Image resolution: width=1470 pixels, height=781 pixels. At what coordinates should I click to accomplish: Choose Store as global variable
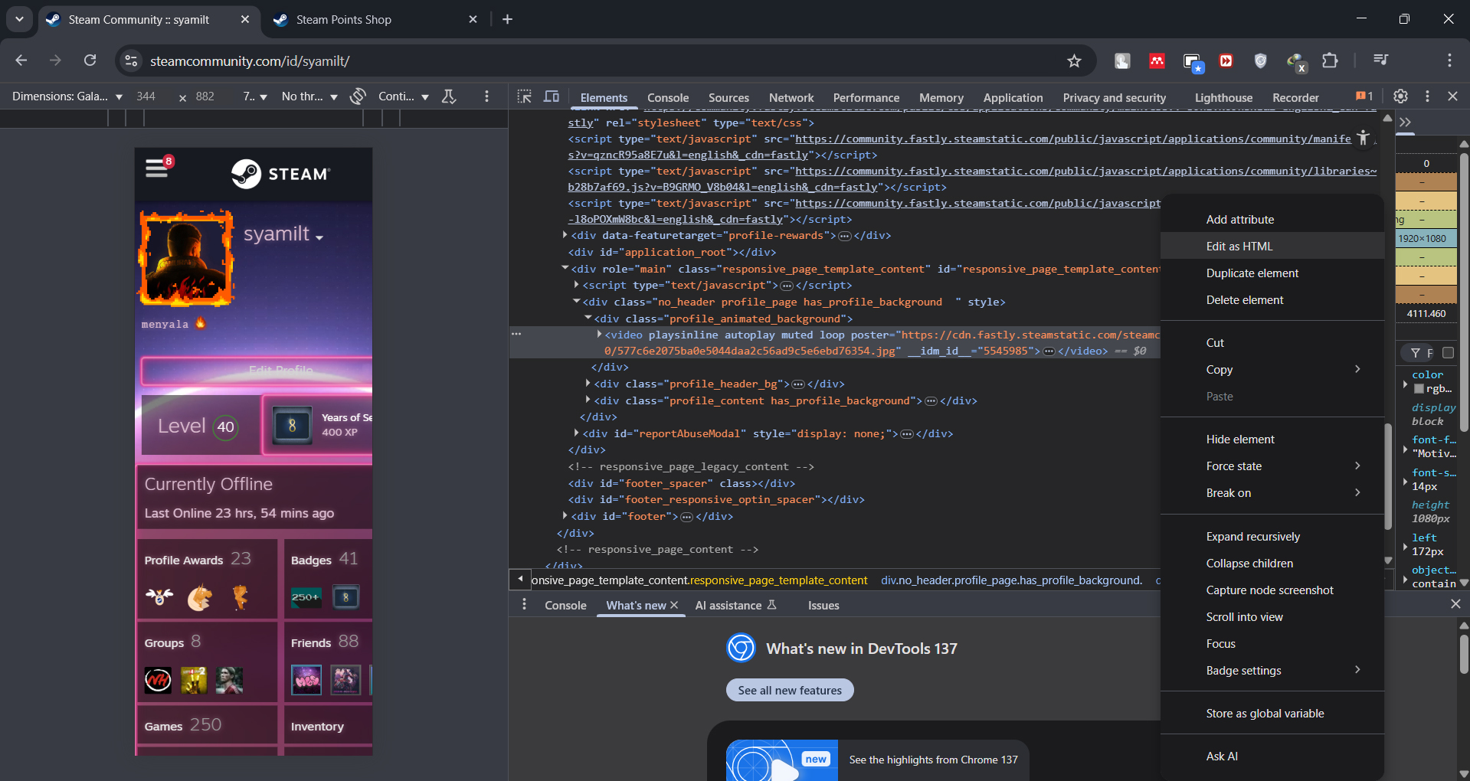pos(1272,714)
